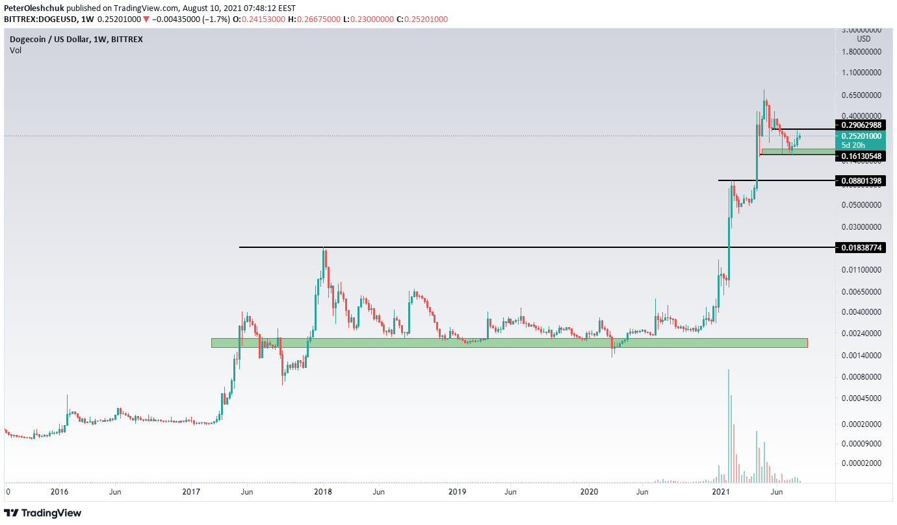The width and height of the screenshot is (897, 525).
Task: Click the 3.00000000 price axis label
Action: pyautogui.click(x=861, y=30)
